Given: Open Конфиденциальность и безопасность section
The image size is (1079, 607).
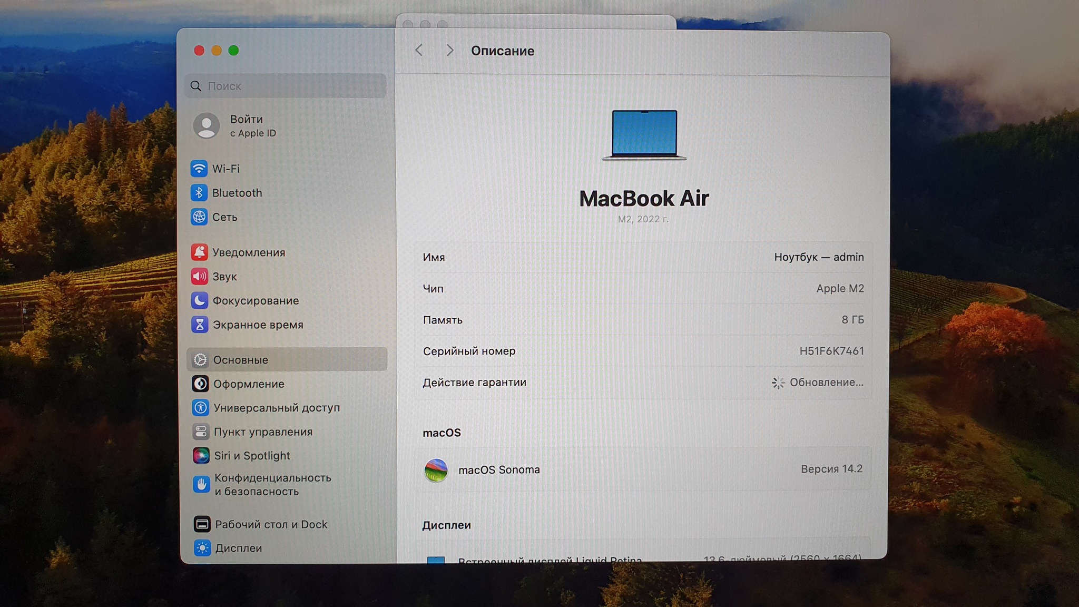Looking at the screenshot, I should pyautogui.click(x=272, y=484).
